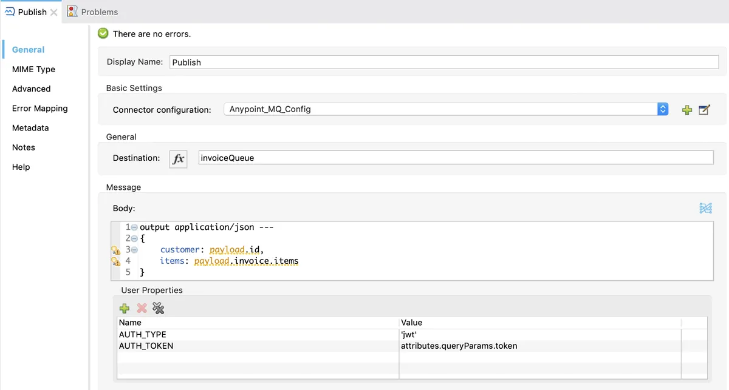Switch to the Problems tab
Screen dimensions: 729x390
(x=92, y=12)
